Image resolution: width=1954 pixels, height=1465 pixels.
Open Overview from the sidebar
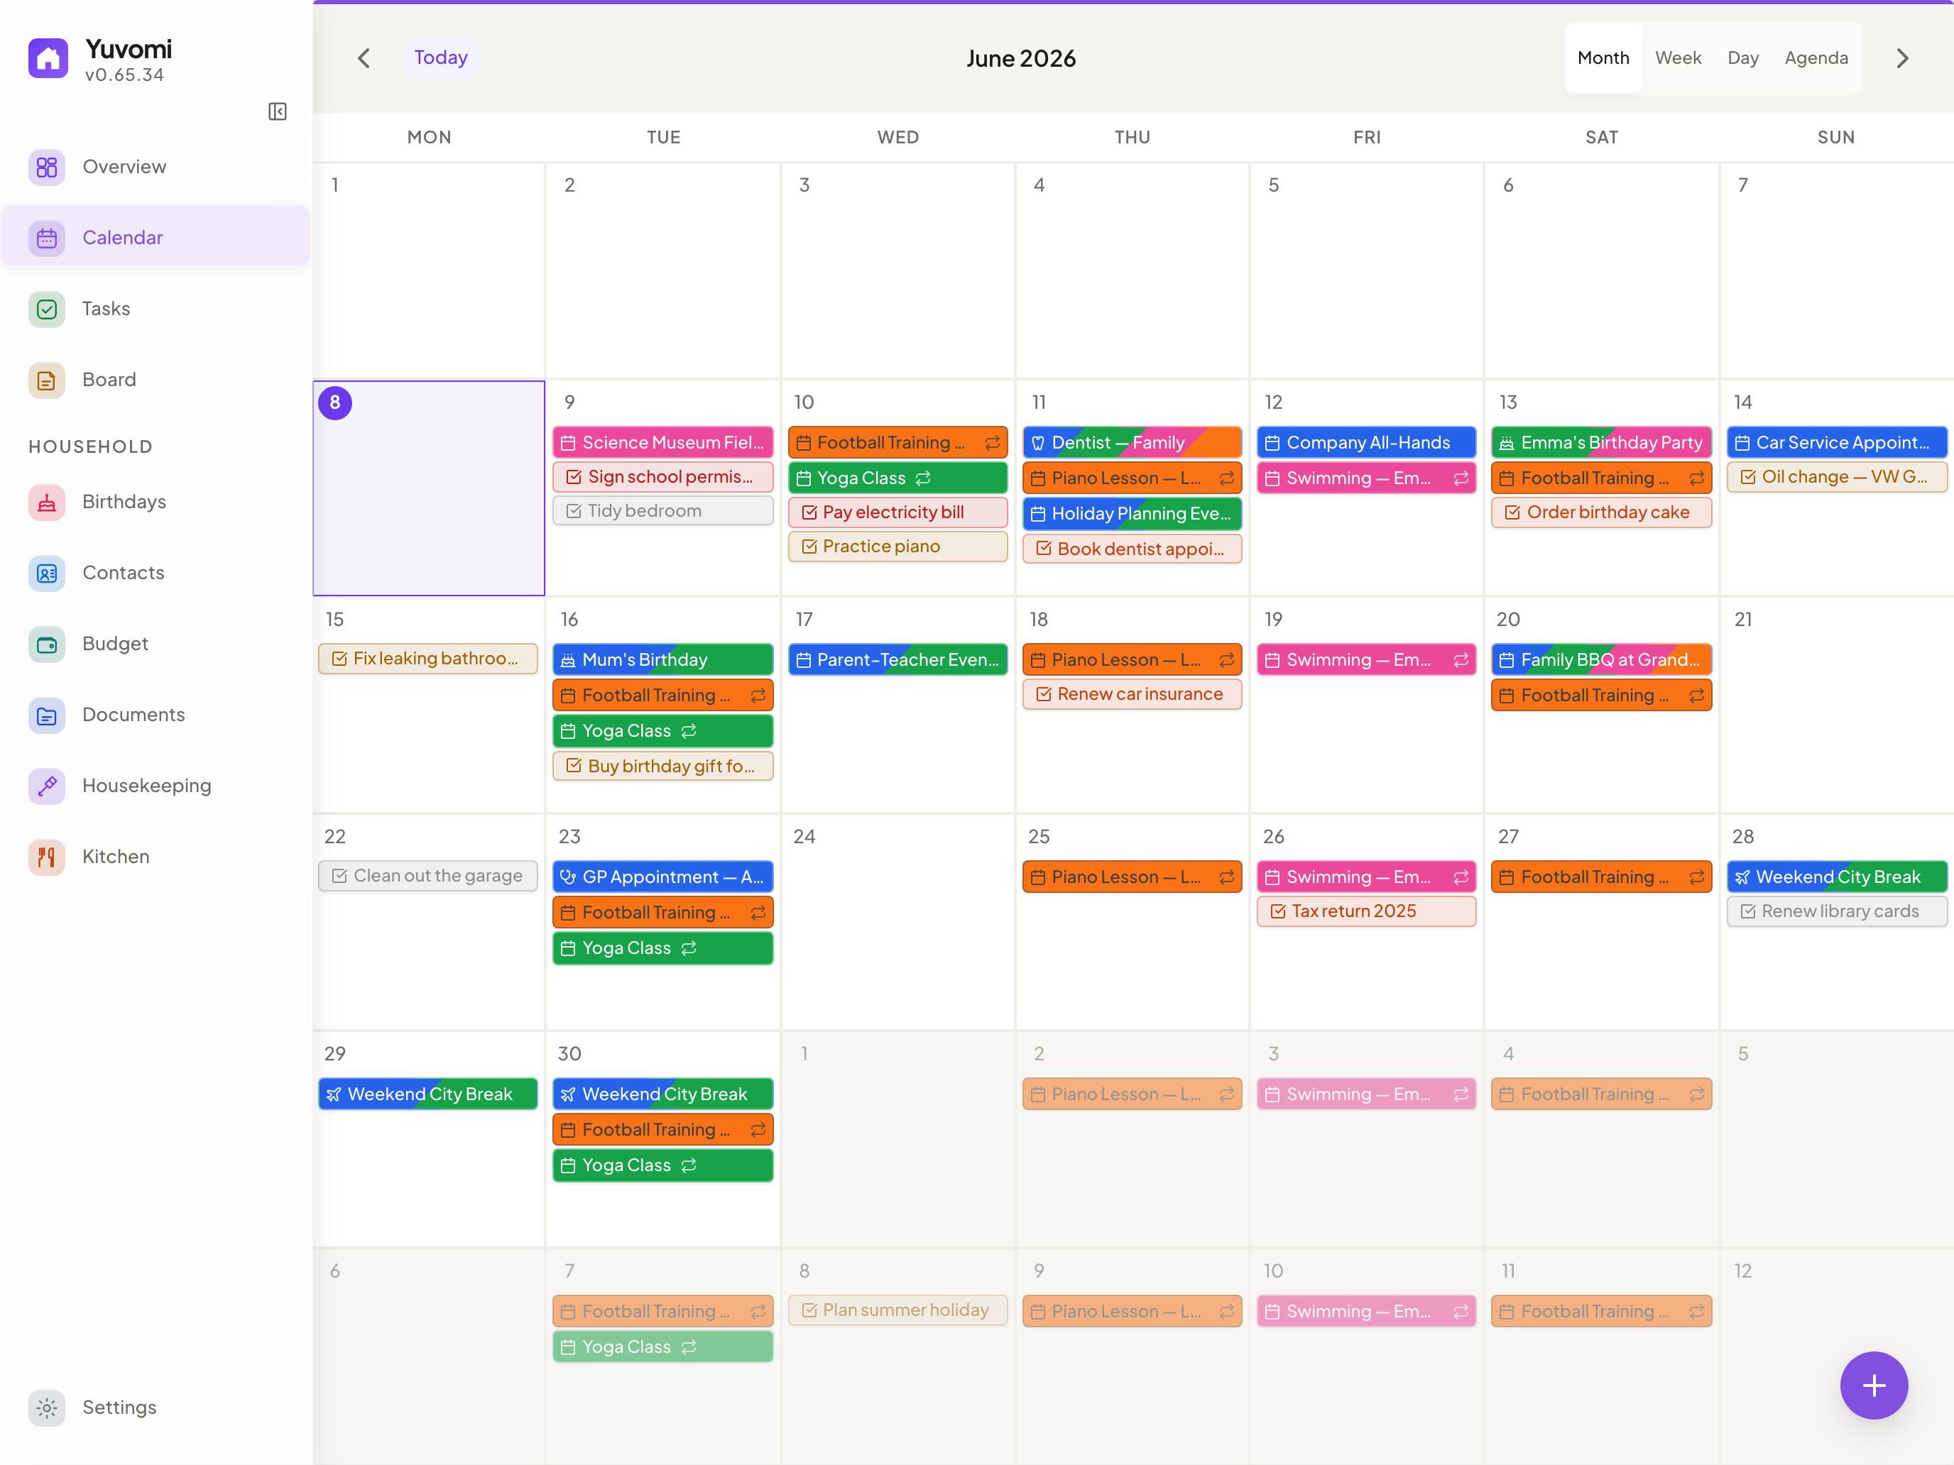(155, 167)
